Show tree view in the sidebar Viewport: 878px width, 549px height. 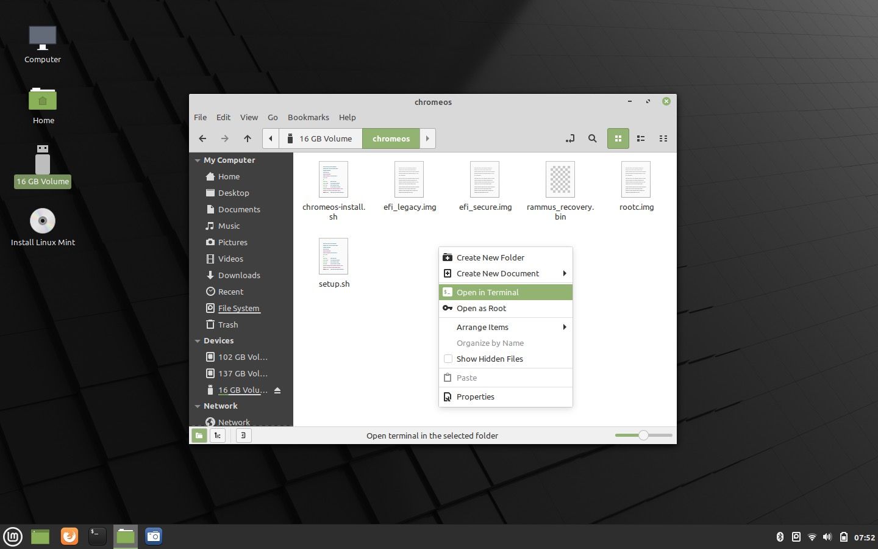click(x=218, y=436)
